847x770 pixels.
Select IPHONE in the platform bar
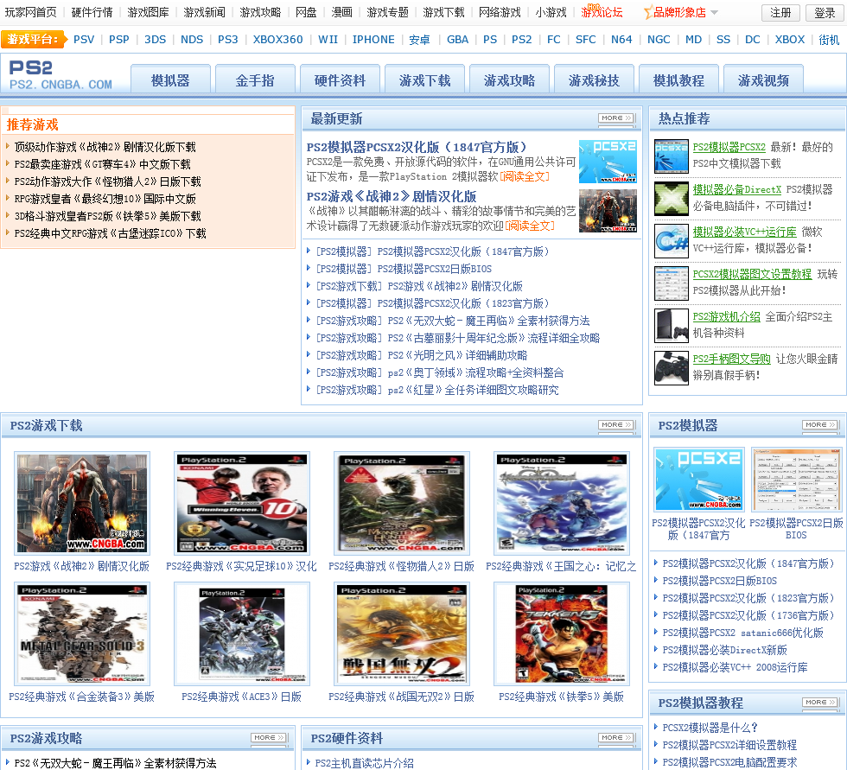(x=373, y=40)
